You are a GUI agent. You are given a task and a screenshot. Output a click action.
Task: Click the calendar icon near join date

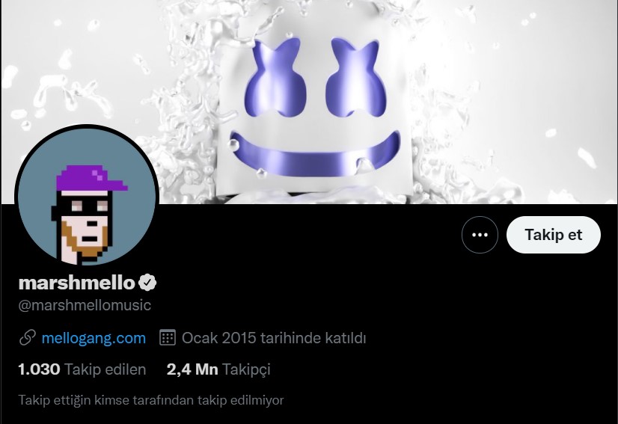(x=167, y=338)
